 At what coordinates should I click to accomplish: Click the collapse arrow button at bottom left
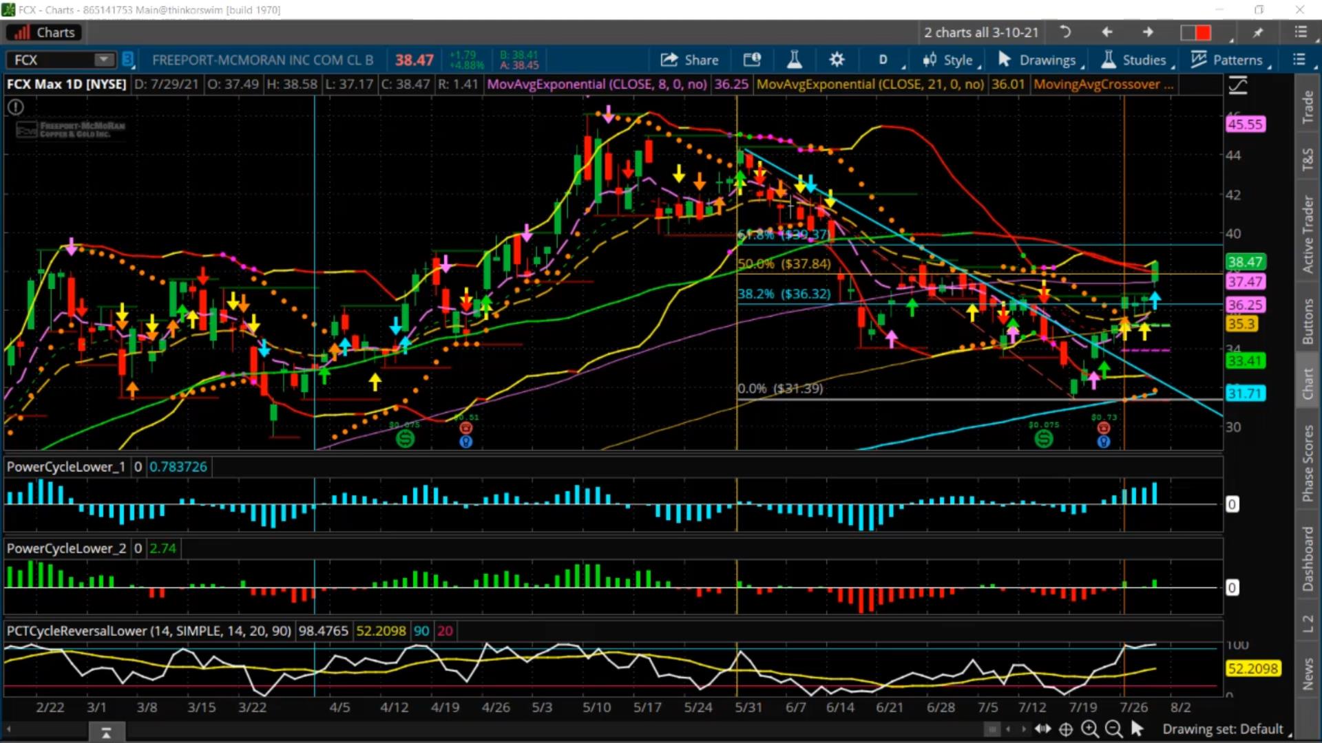pyautogui.click(x=106, y=733)
